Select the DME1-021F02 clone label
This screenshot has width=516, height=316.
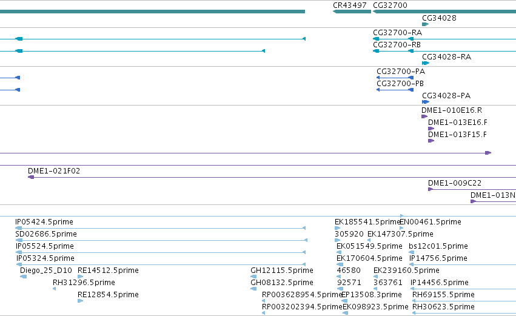point(54,171)
